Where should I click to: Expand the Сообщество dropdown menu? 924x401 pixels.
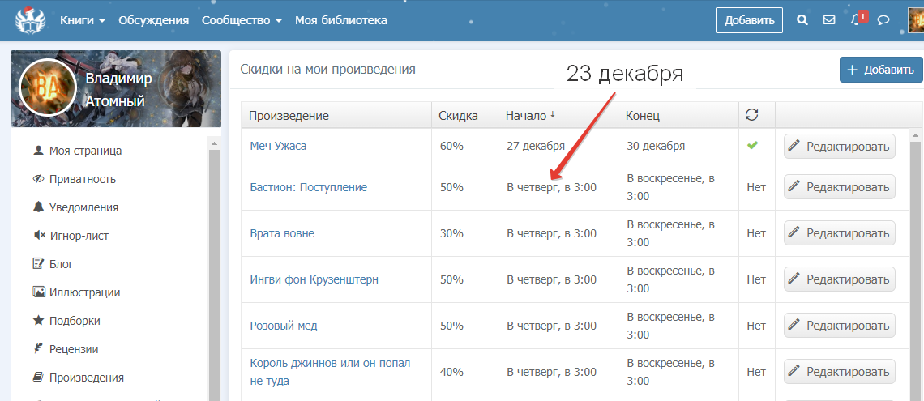click(x=242, y=20)
